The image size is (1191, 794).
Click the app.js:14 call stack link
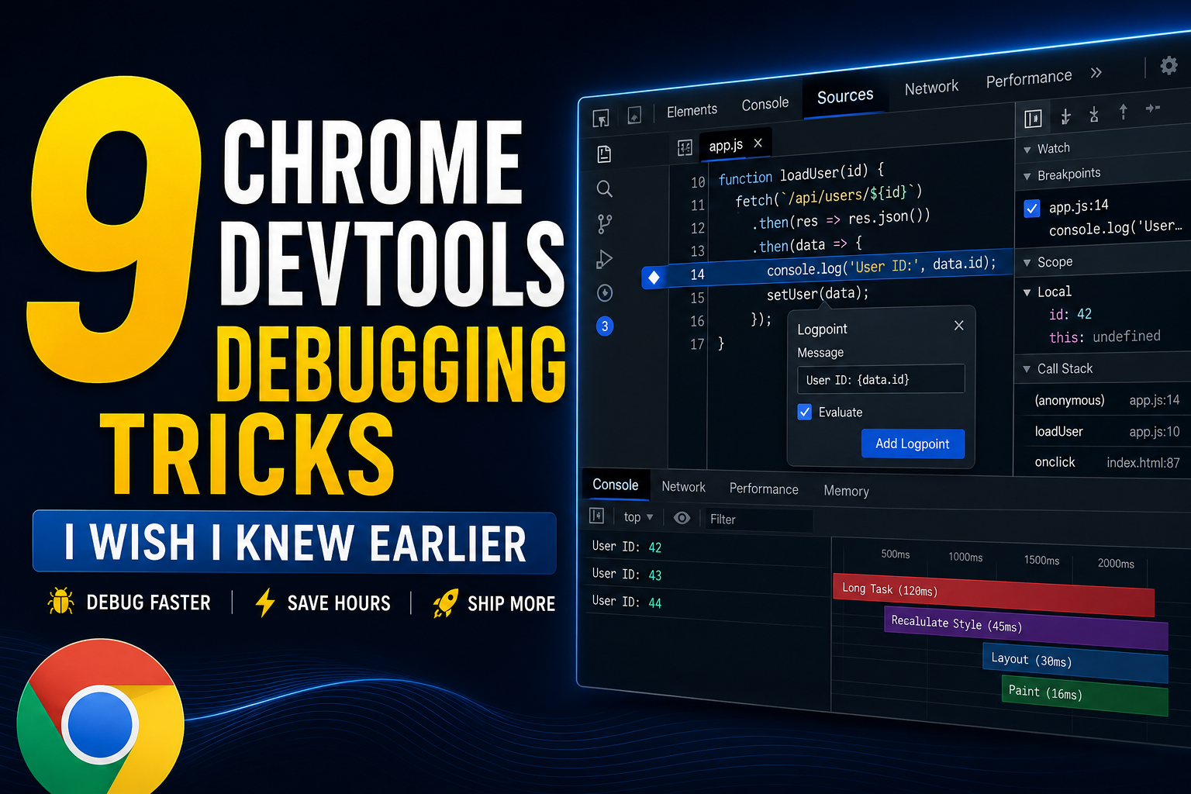coord(1154,400)
